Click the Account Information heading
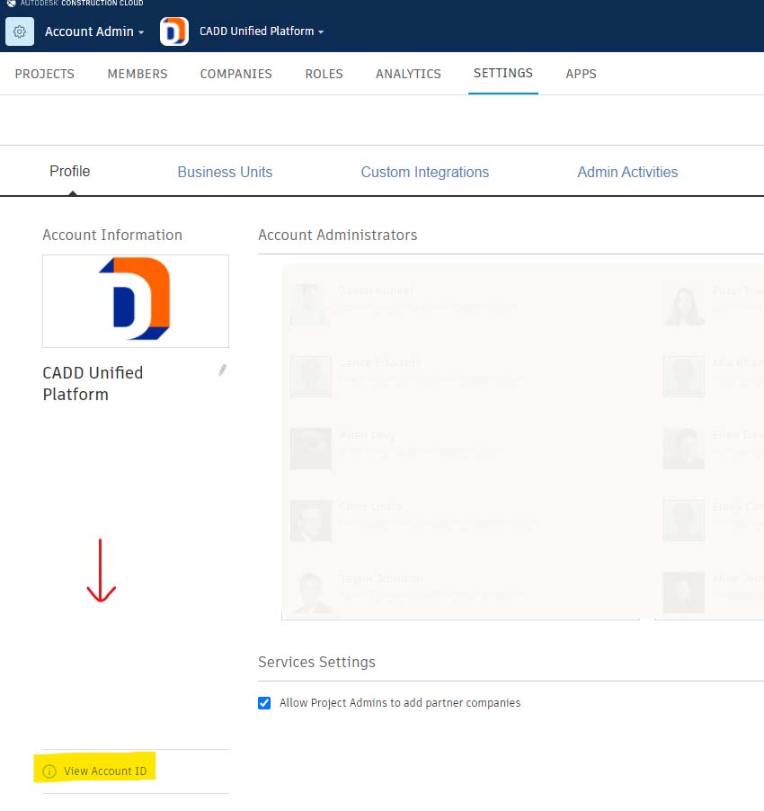The height and width of the screenshot is (811, 764). (x=112, y=235)
